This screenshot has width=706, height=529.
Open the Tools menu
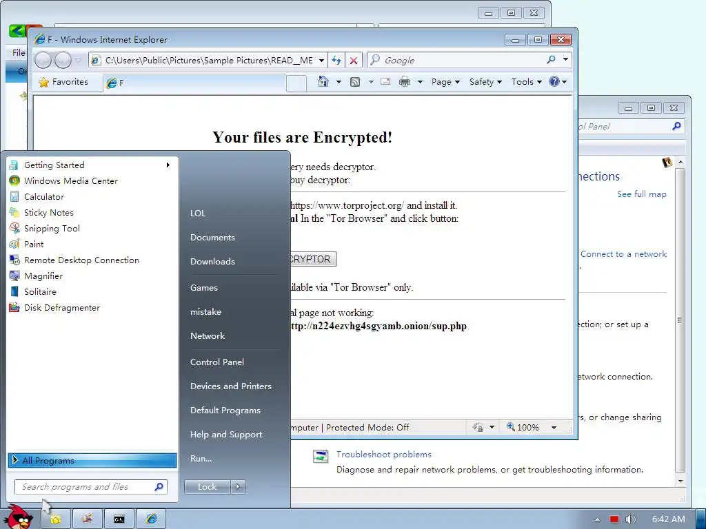tap(526, 82)
